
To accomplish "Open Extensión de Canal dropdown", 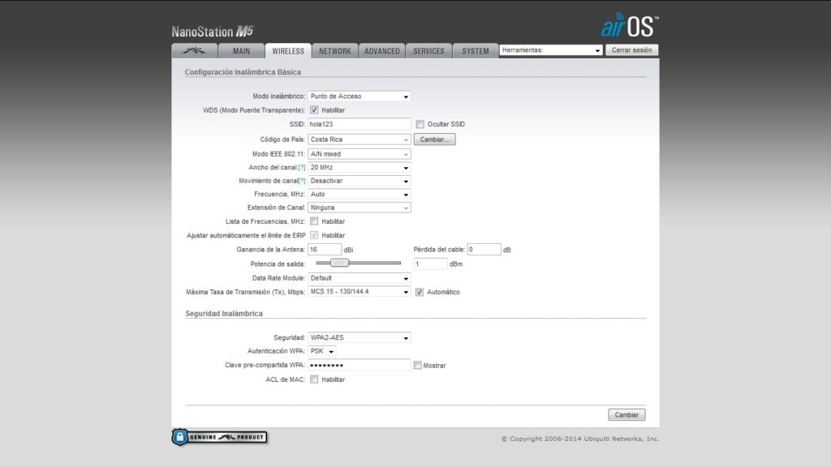I will 359,208.
